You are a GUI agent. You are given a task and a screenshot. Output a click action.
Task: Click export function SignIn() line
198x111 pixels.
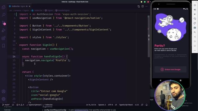pyautogui.click(x=38, y=45)
